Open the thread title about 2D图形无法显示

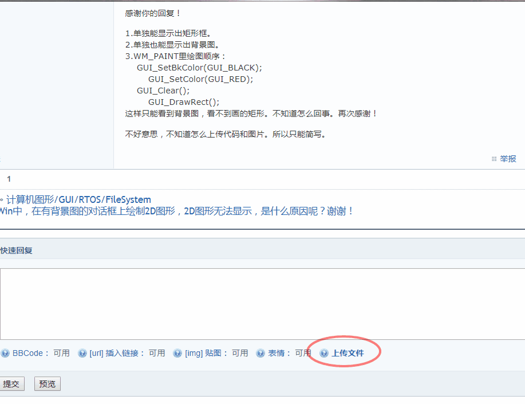(176, 211)
